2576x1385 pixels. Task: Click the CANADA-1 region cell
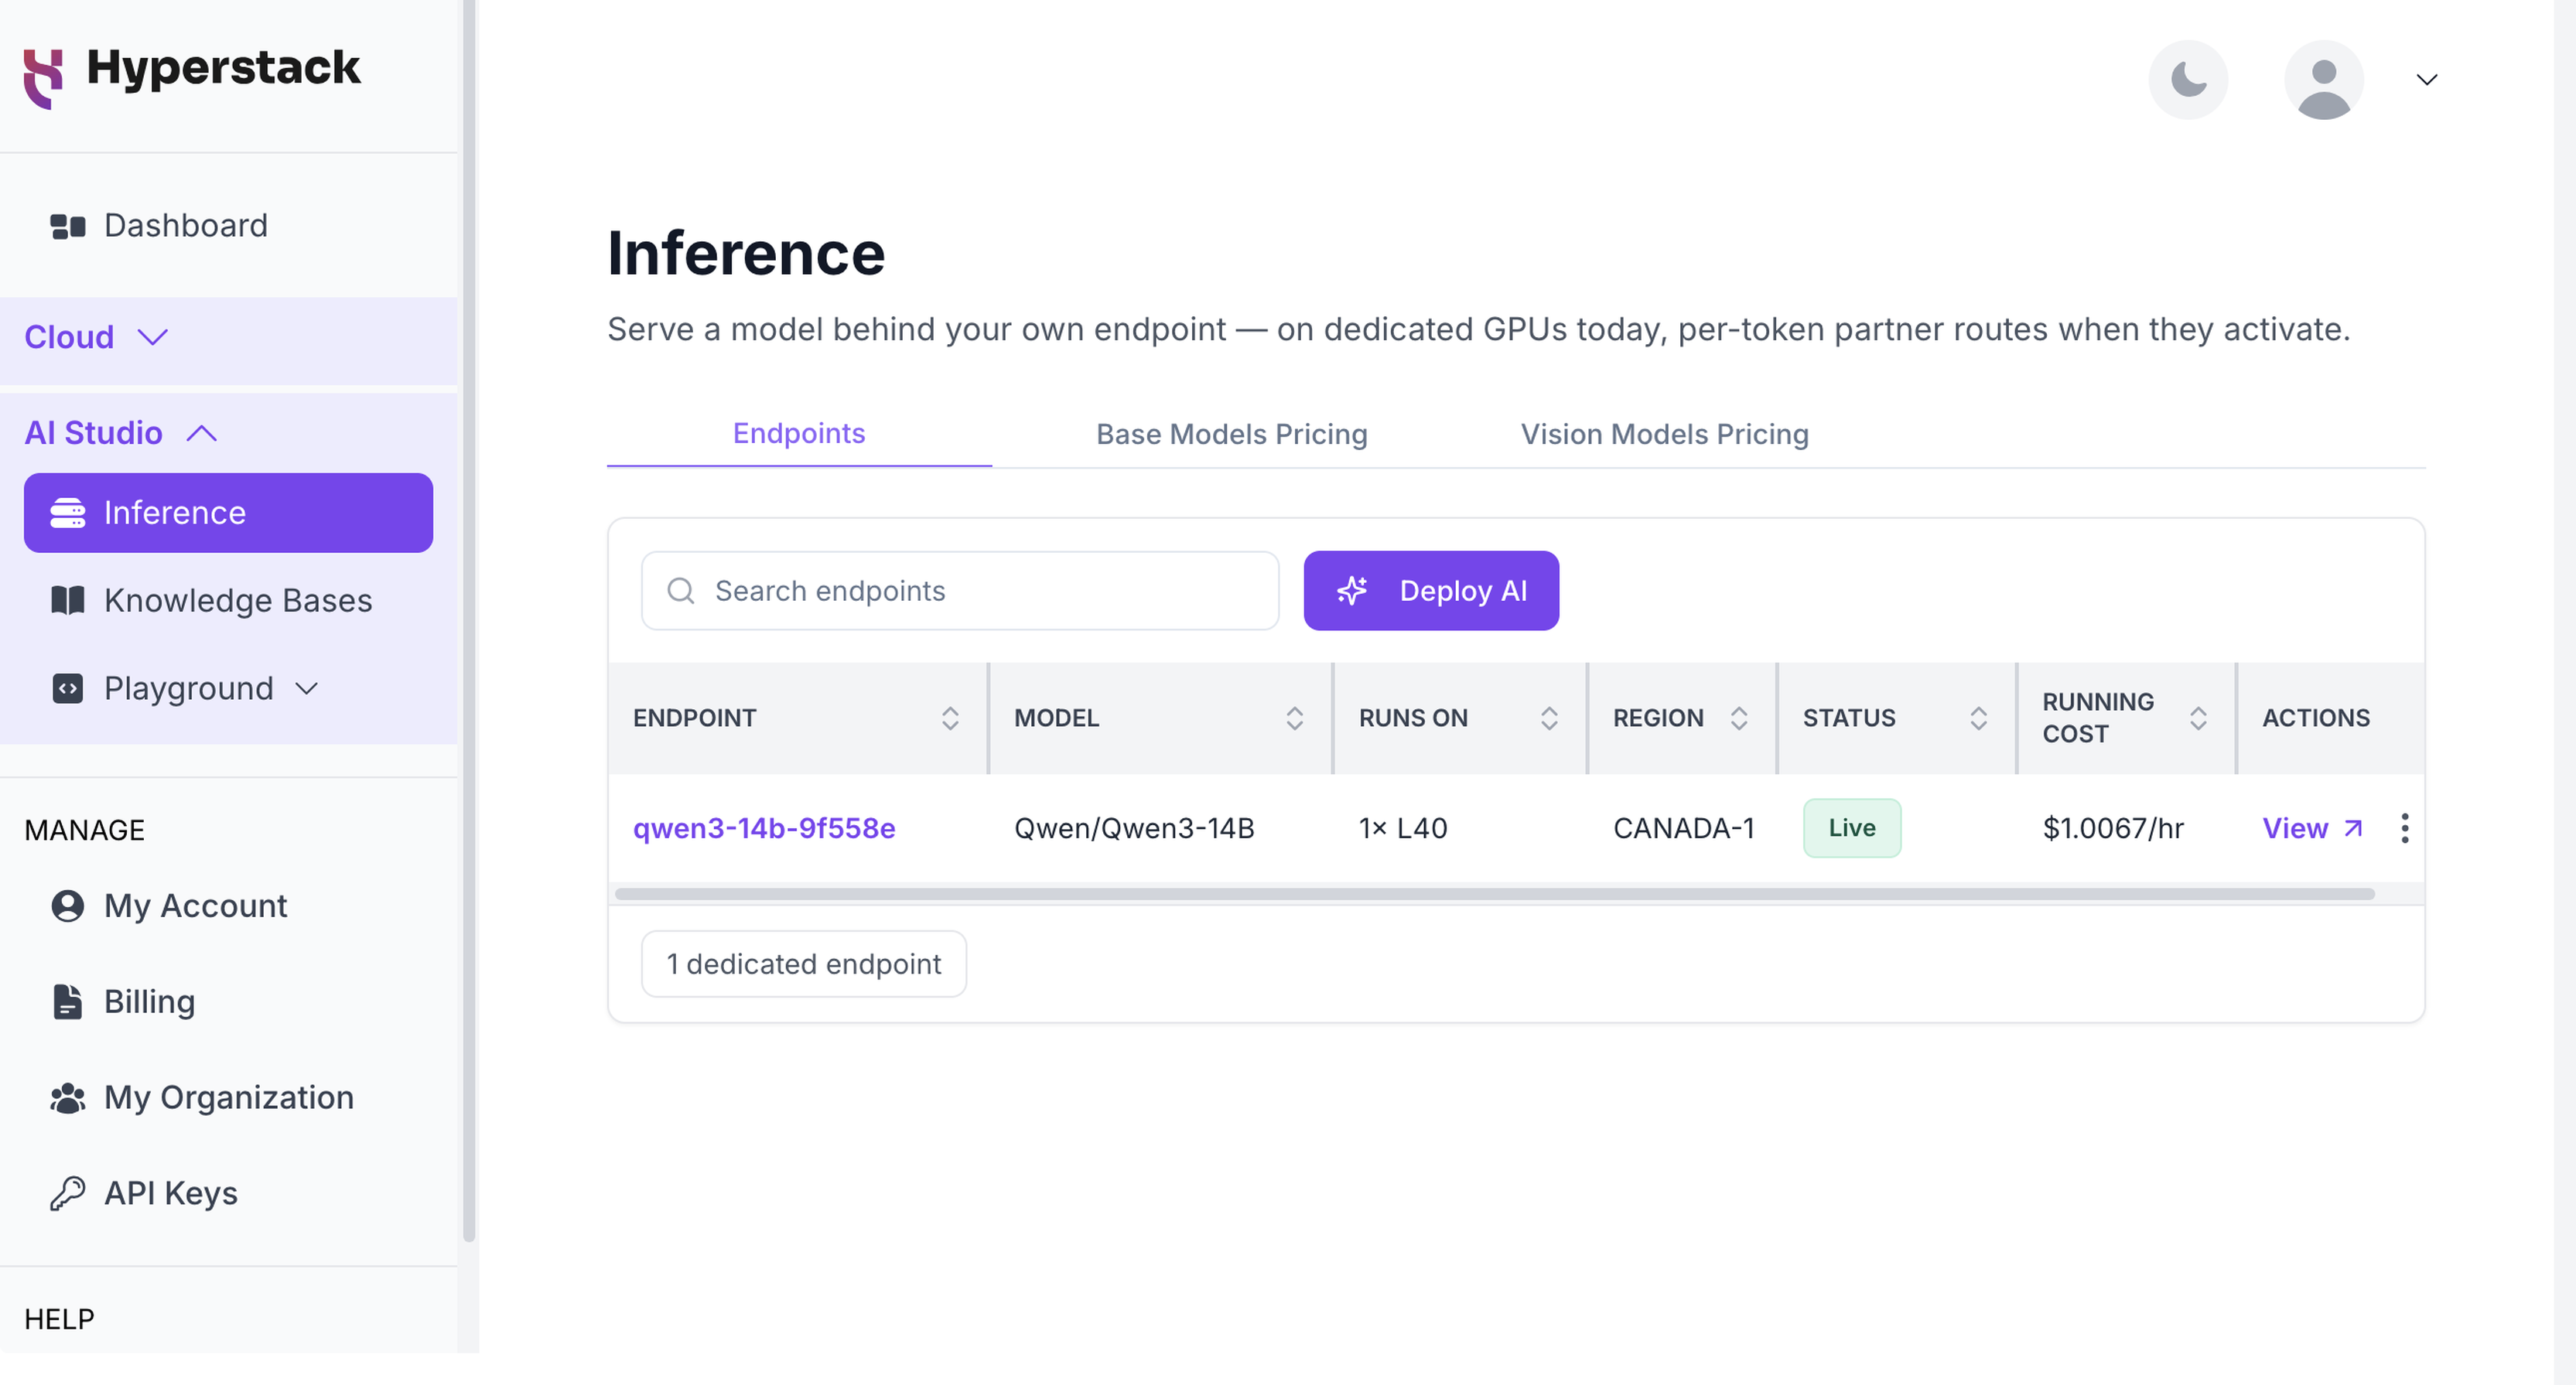coord(1684,828)
